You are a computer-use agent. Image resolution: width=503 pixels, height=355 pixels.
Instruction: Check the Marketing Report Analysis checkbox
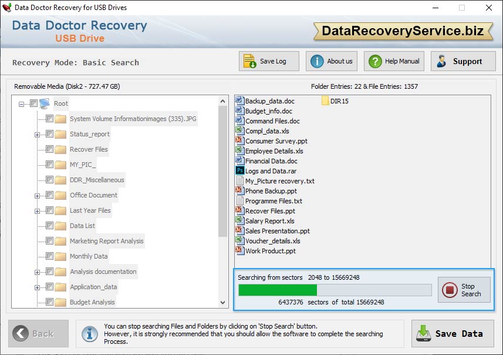[x=49, y=240]
